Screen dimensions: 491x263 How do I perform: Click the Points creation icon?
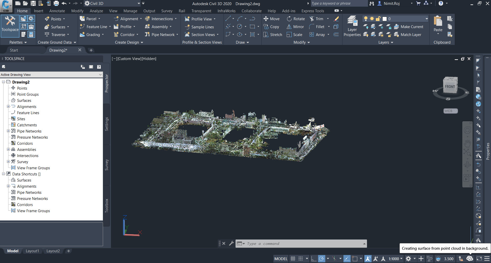47,19
